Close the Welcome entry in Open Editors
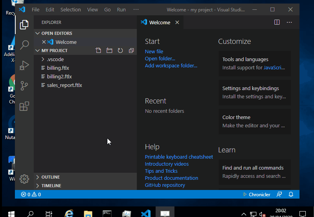Screen dimensions: 314x217 44,42
